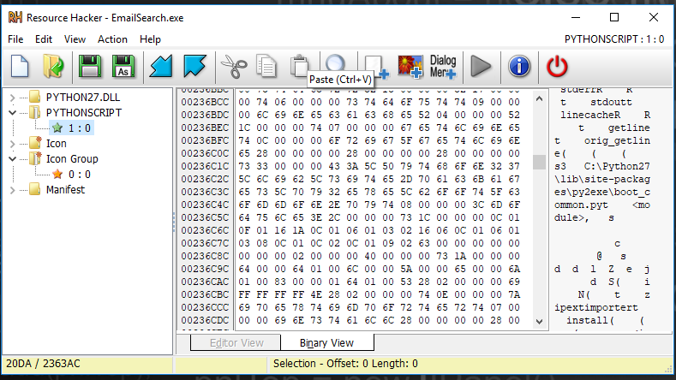This screenshot has width=676, height=380.
Task: Click the Add new resource icon
Action: 376,67
